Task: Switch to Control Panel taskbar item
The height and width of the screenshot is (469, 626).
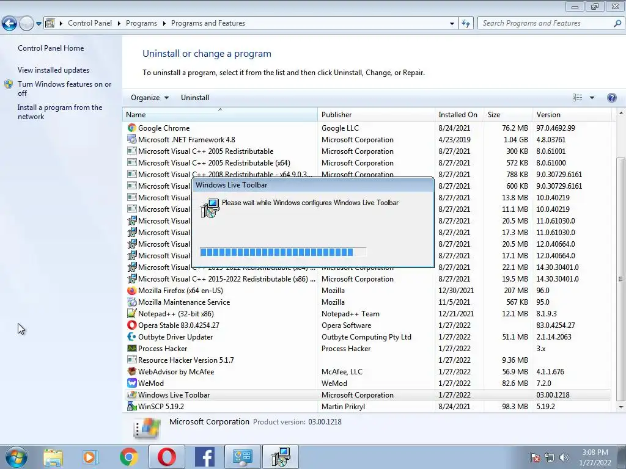Action: [242, 457]
